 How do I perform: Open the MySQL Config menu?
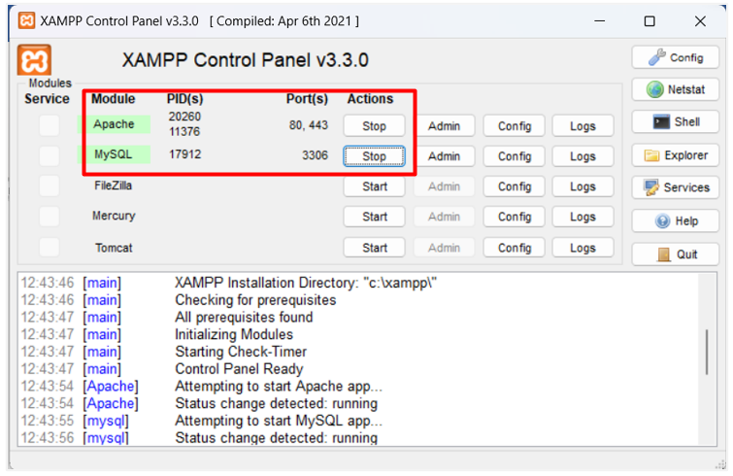[x=515, y=156]
